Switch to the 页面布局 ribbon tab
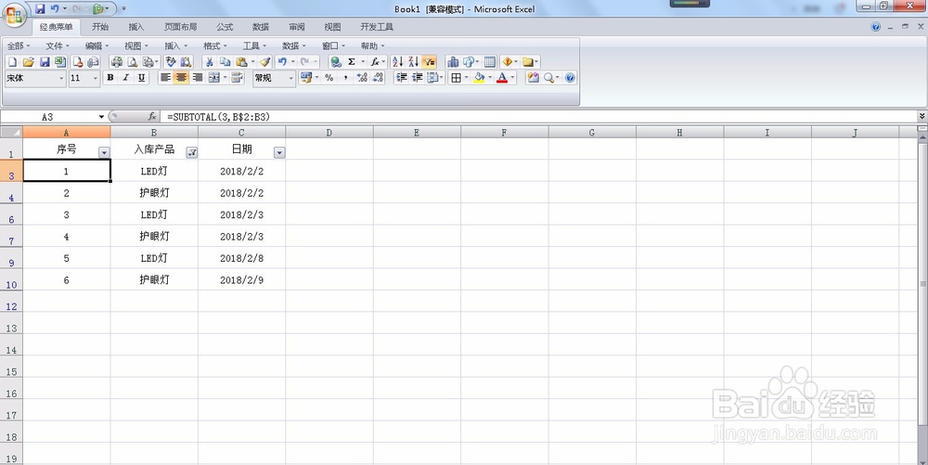928x465 pixels. point(181,27)
